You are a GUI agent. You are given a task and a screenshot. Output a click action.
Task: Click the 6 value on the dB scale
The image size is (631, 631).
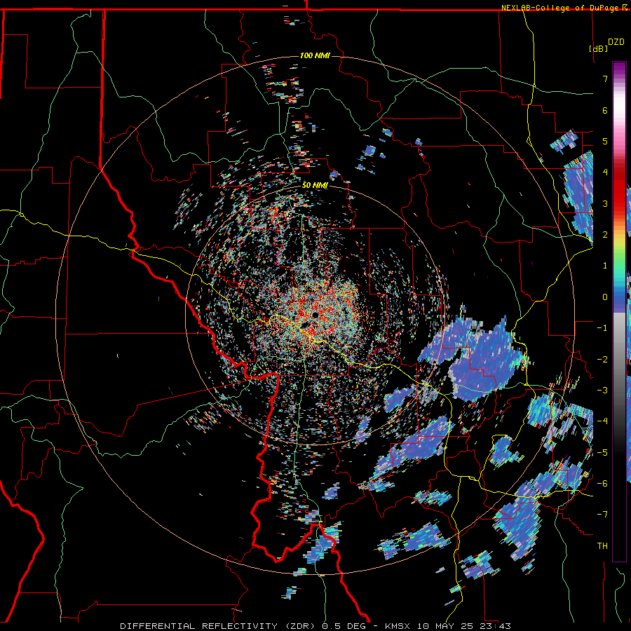coord(605,110)
